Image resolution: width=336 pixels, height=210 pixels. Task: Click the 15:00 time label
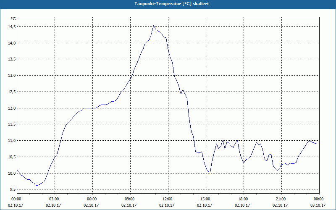tap(206, 199)
